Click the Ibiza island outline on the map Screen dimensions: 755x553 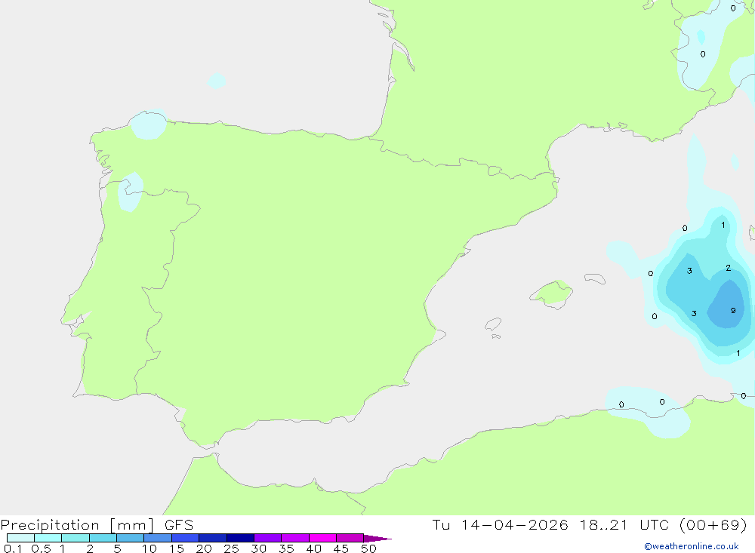[493, 324]
